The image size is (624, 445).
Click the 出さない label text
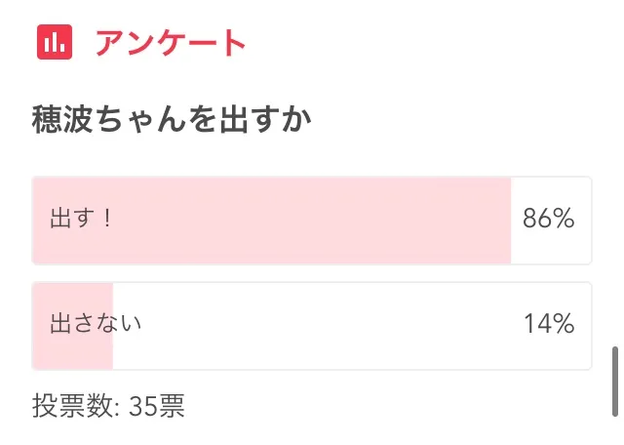[x=96, y=324]
